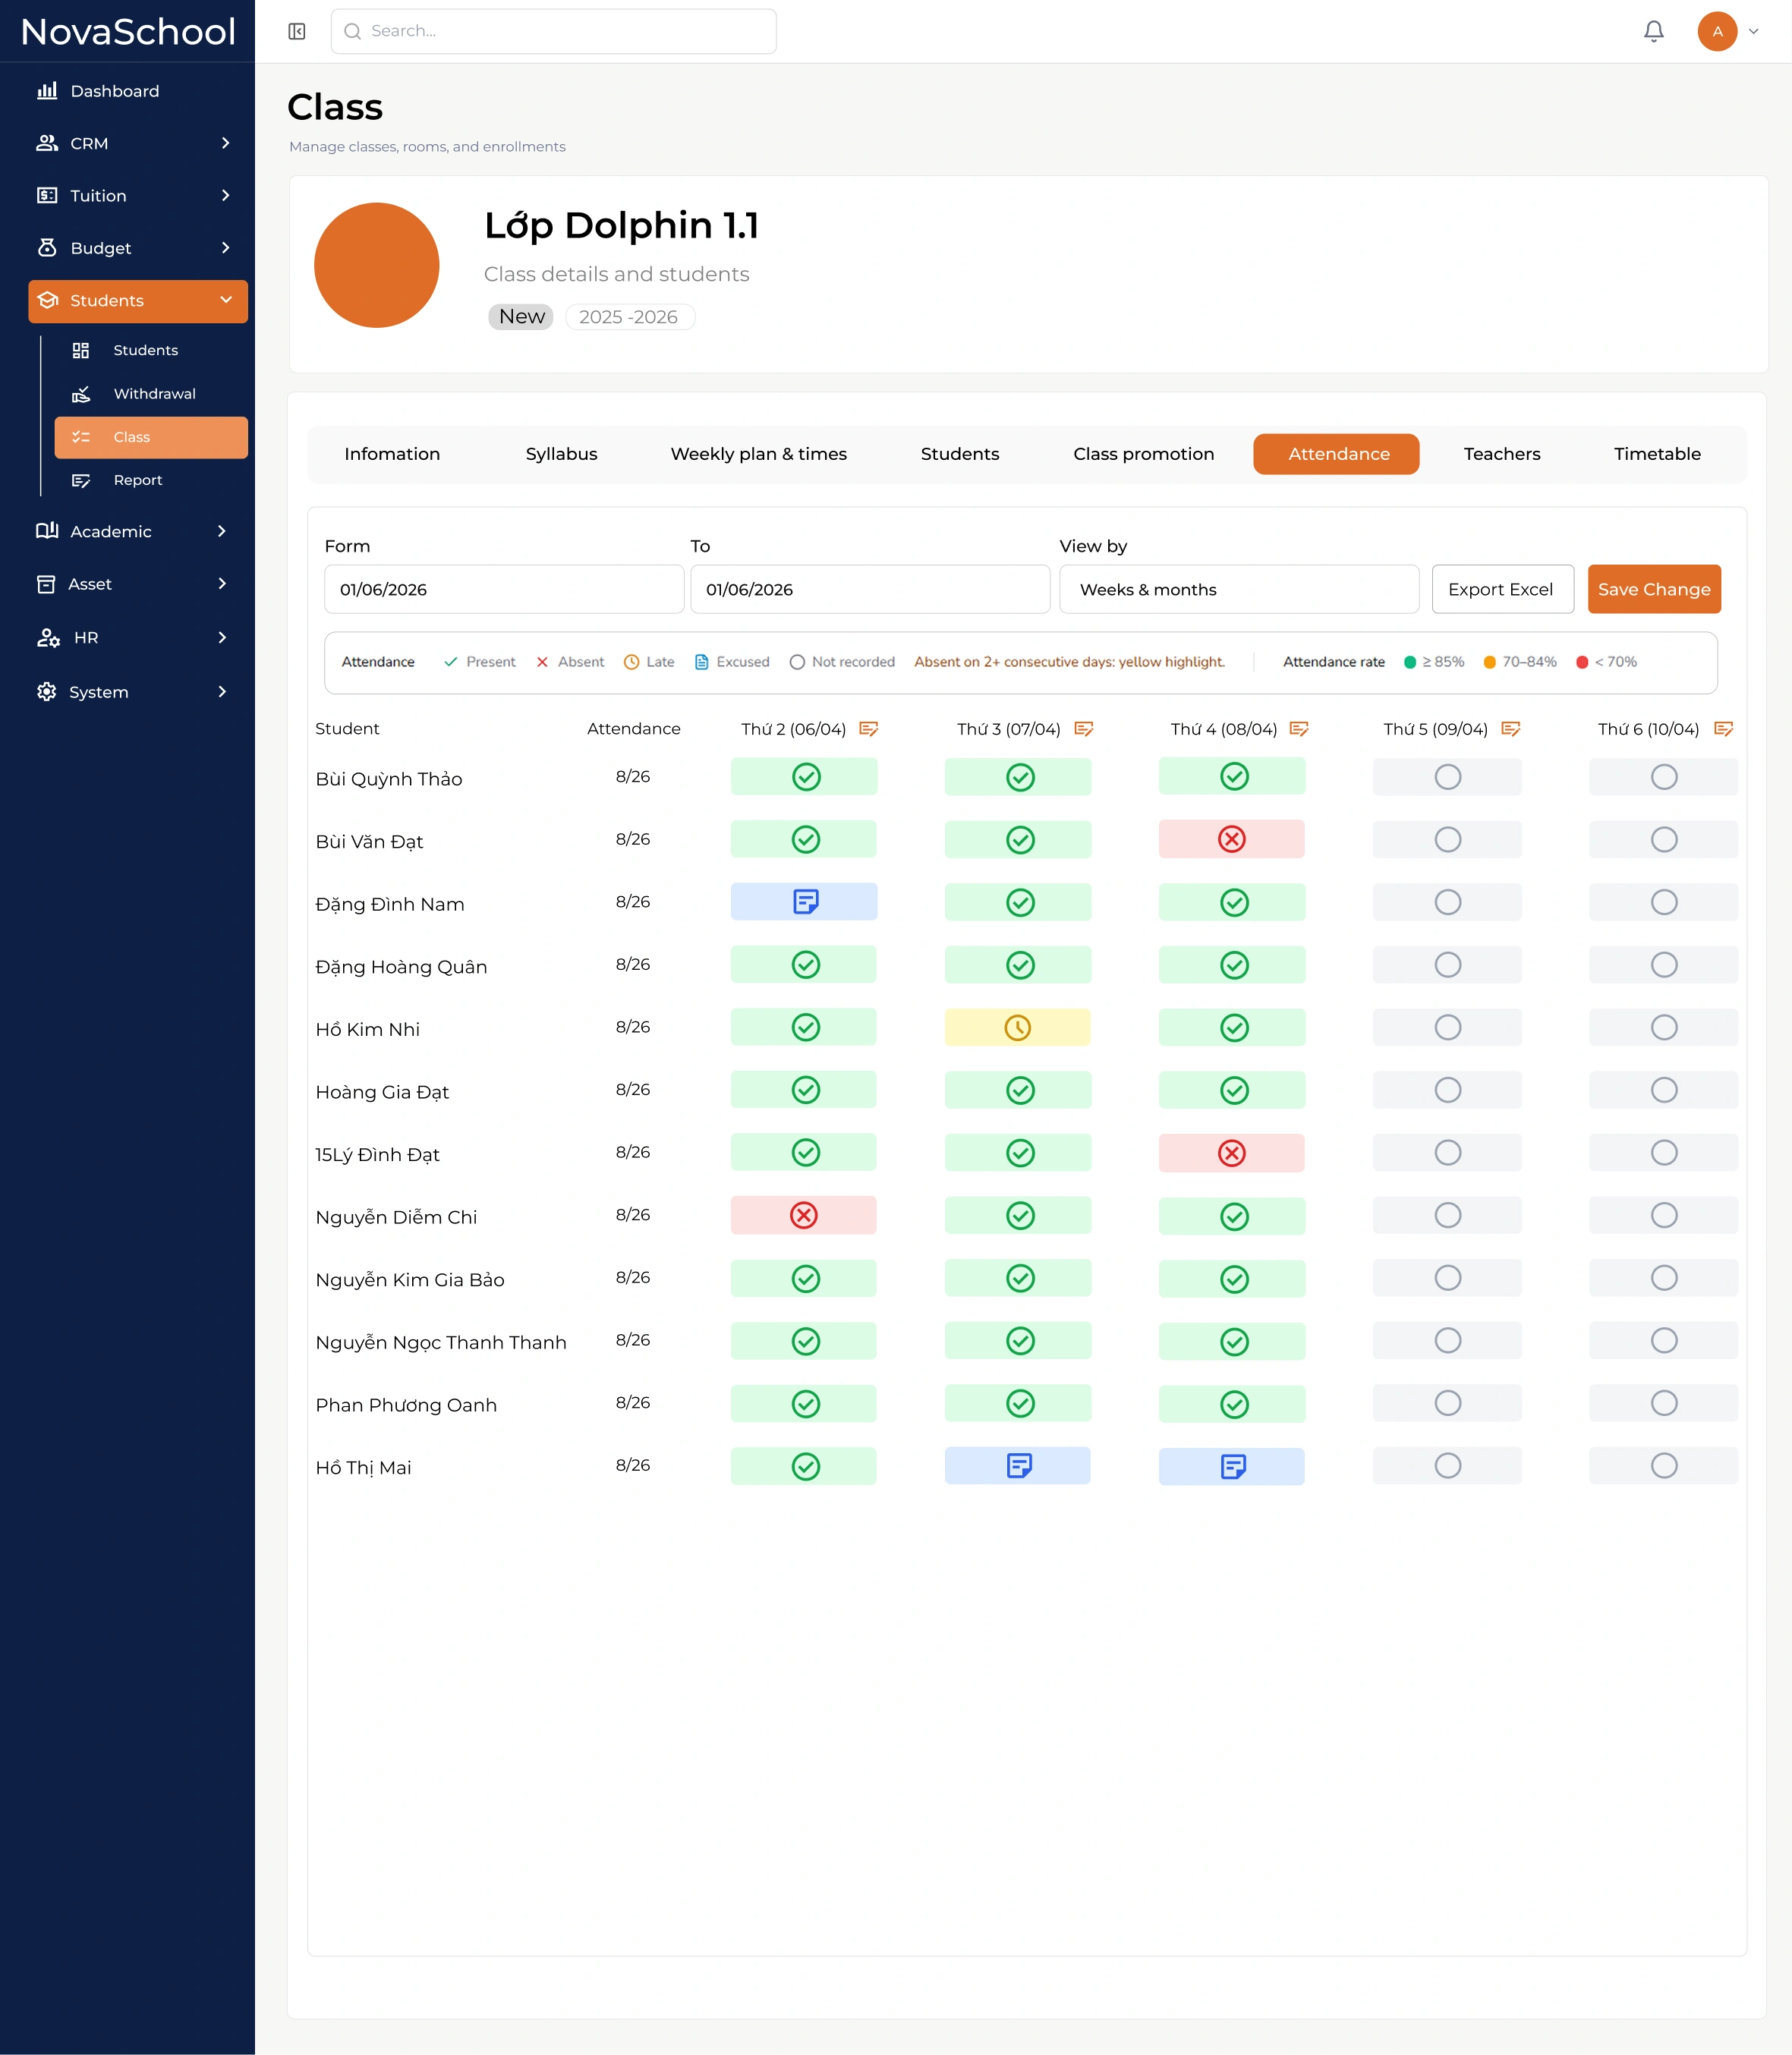Toggle Hồ Kim Nhi's late status on Thứ 3
The height and width of the screenshot is (2055, 1792).
point(1018,1027)
